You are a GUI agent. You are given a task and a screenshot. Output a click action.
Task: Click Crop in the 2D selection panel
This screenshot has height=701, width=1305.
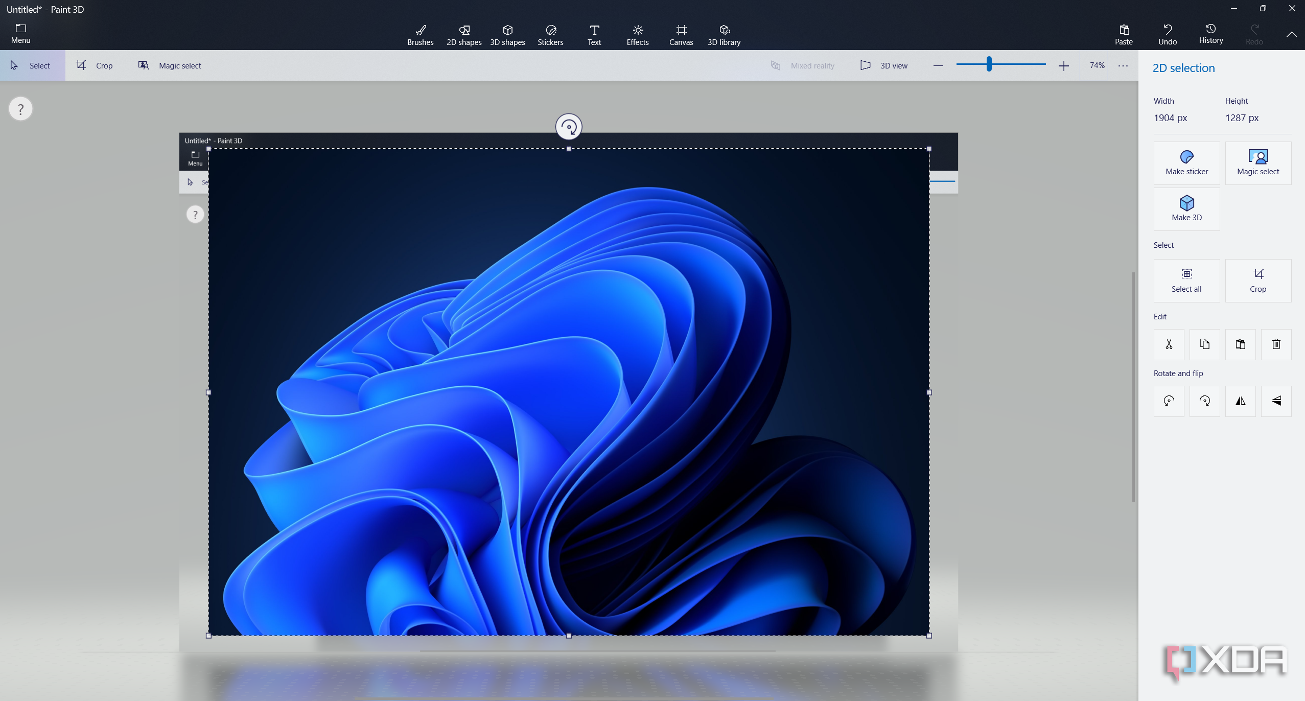pos(1258,281)
